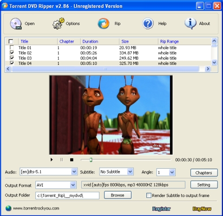Sort the list by Title column header
Viewport: 223px width, 216px height.
click(x=38, y=41)
